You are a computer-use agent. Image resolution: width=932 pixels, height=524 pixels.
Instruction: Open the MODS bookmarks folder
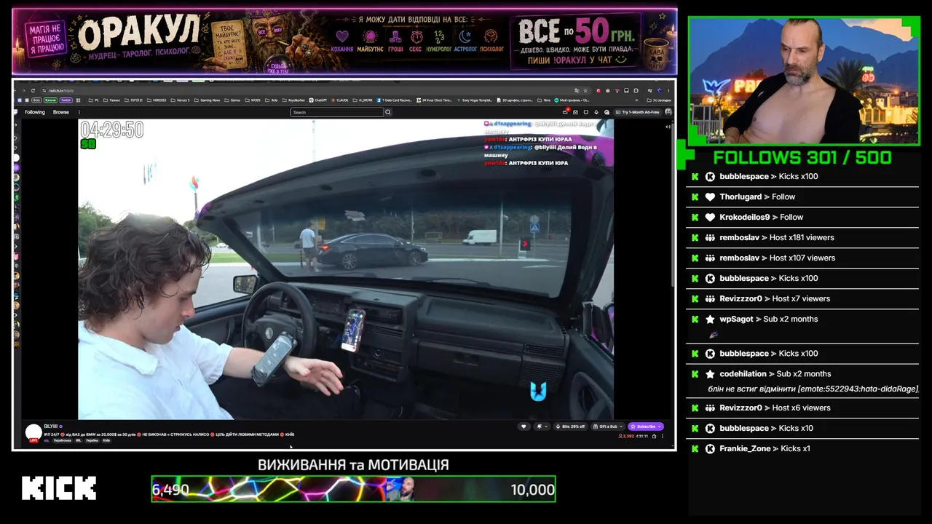[252, 100]
